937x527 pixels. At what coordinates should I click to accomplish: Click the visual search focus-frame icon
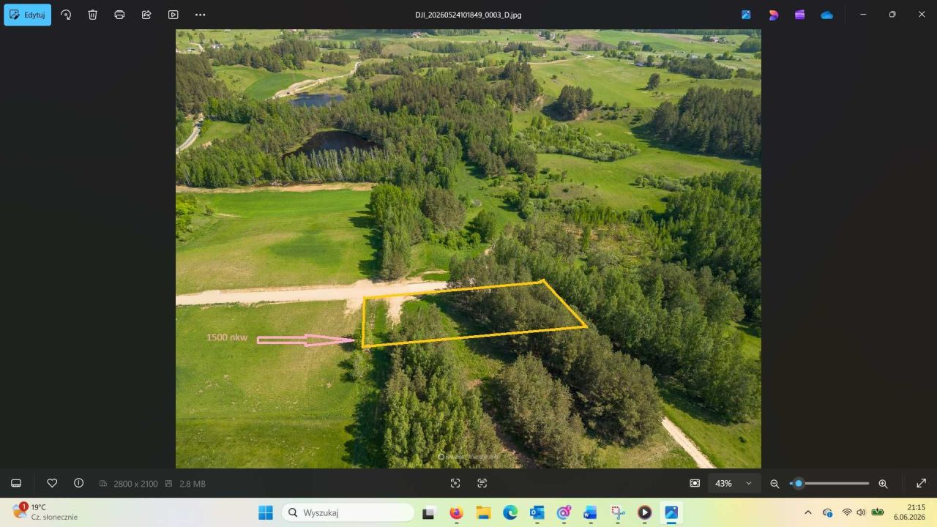pyautogui.click(x=455, y=483)
